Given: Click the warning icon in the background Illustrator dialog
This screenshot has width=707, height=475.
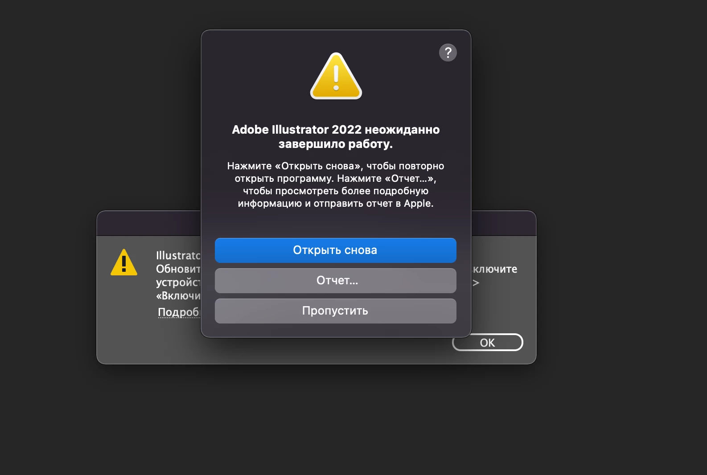Looking at the screenshot, I should coord(124,262).
